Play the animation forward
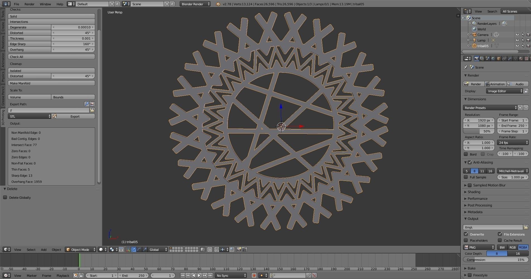 pyautogui.click(x=199, y=275)
